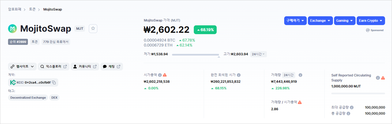
Task: Click the 24시간 volume period tag
Action: [289, 75]
